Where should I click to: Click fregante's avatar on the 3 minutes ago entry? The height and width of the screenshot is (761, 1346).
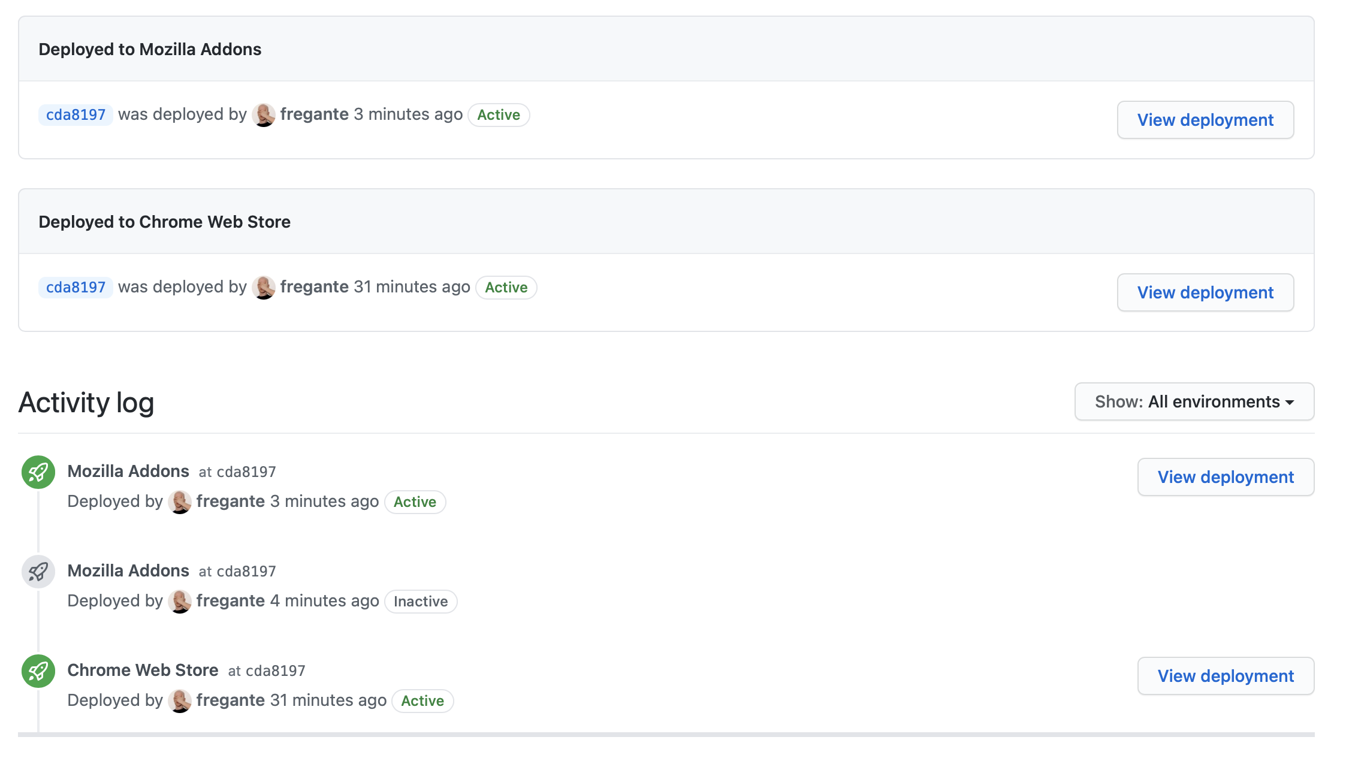(180, 502)
